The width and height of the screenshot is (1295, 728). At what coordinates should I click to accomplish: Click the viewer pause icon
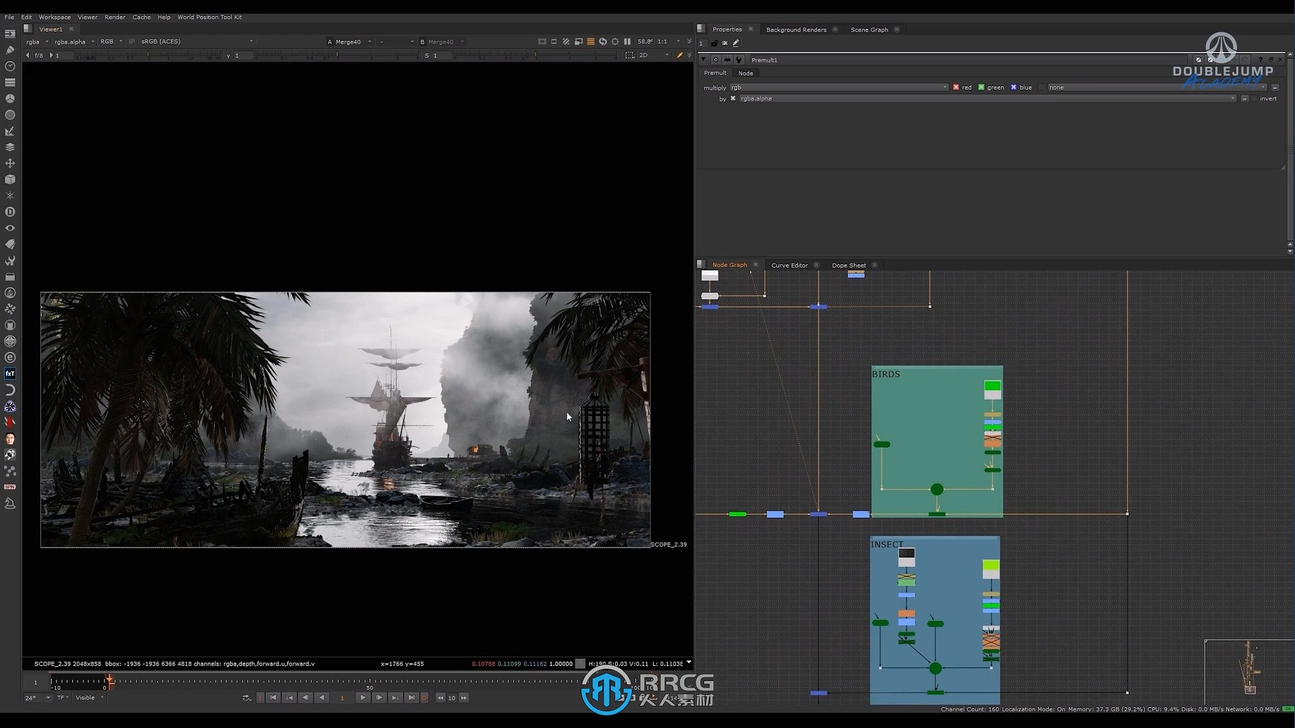tap(627, 41)
